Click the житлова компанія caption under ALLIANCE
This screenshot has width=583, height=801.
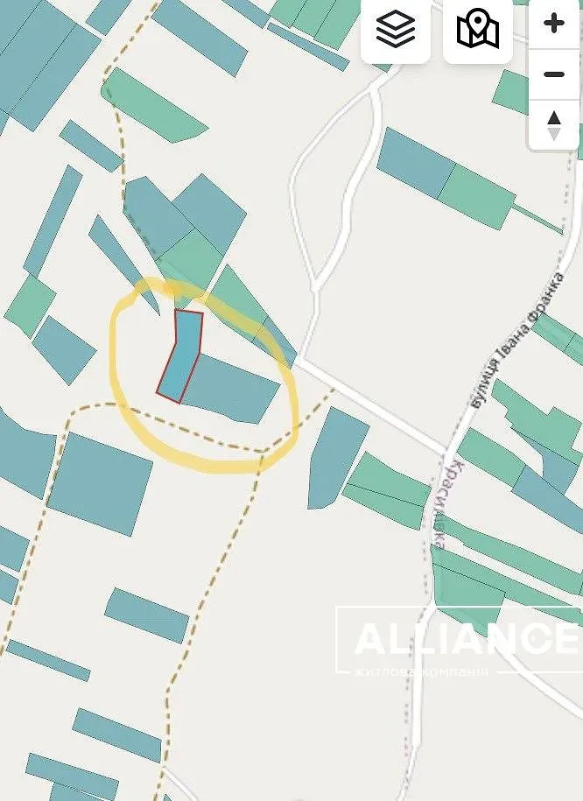click(x=421, y=671)
